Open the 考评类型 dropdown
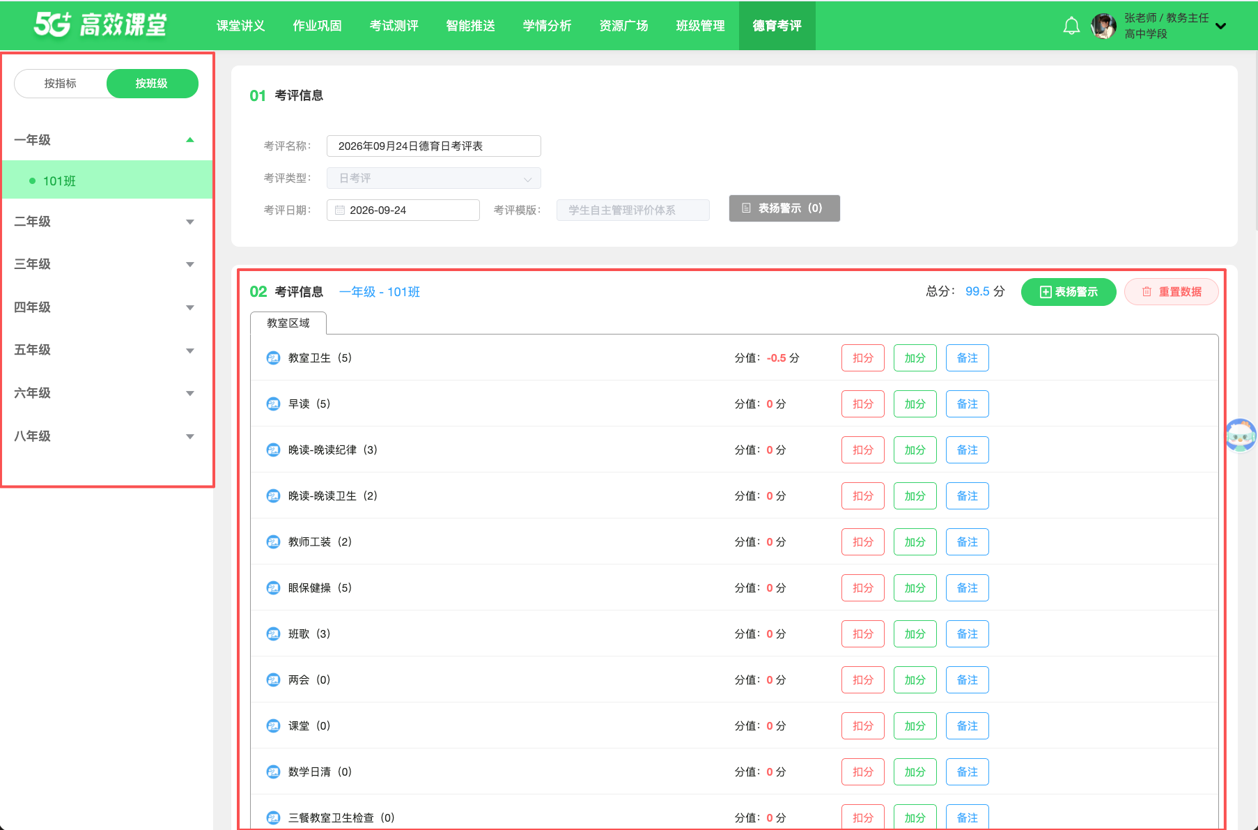1258x830 pixels. point(434,178)
